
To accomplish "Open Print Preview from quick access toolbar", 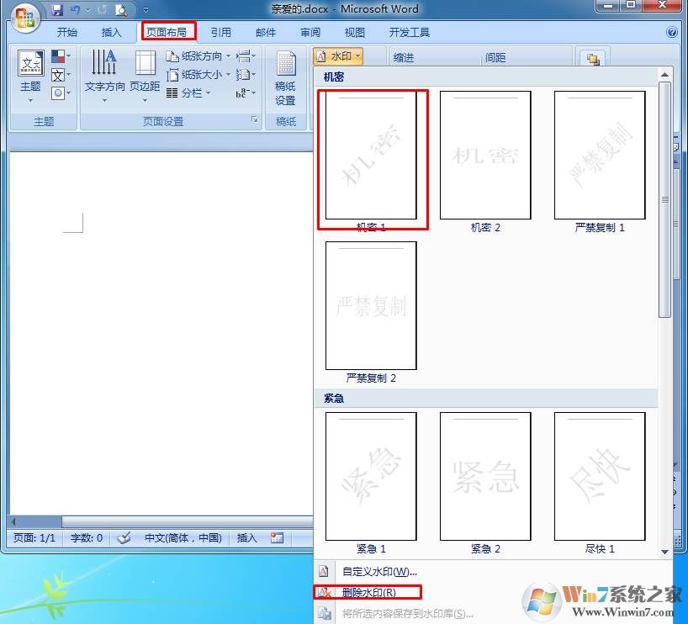I will point(122,9).
